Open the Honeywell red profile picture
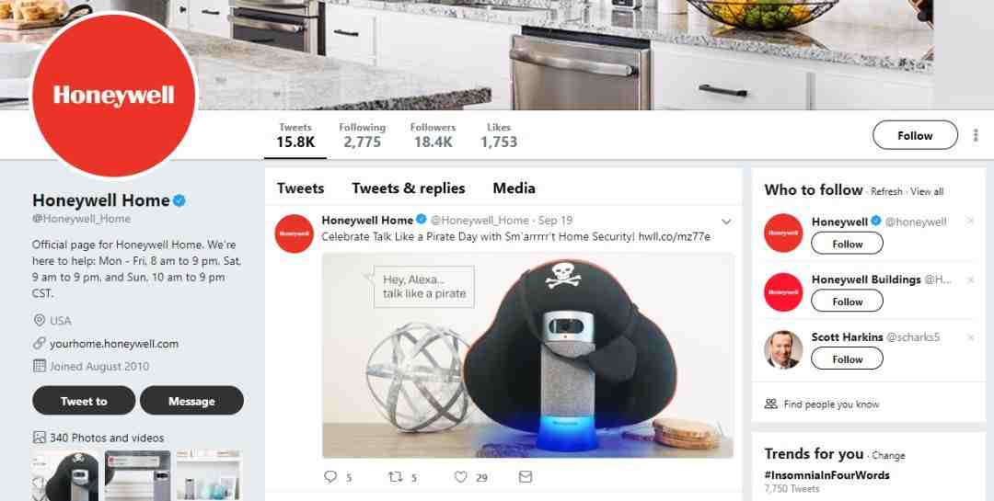The height and width of the screenshot is (501, 994). (115, 95)
